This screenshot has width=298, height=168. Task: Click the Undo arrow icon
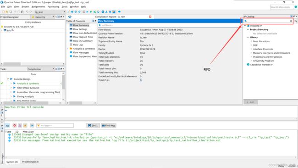coord(27,12)
